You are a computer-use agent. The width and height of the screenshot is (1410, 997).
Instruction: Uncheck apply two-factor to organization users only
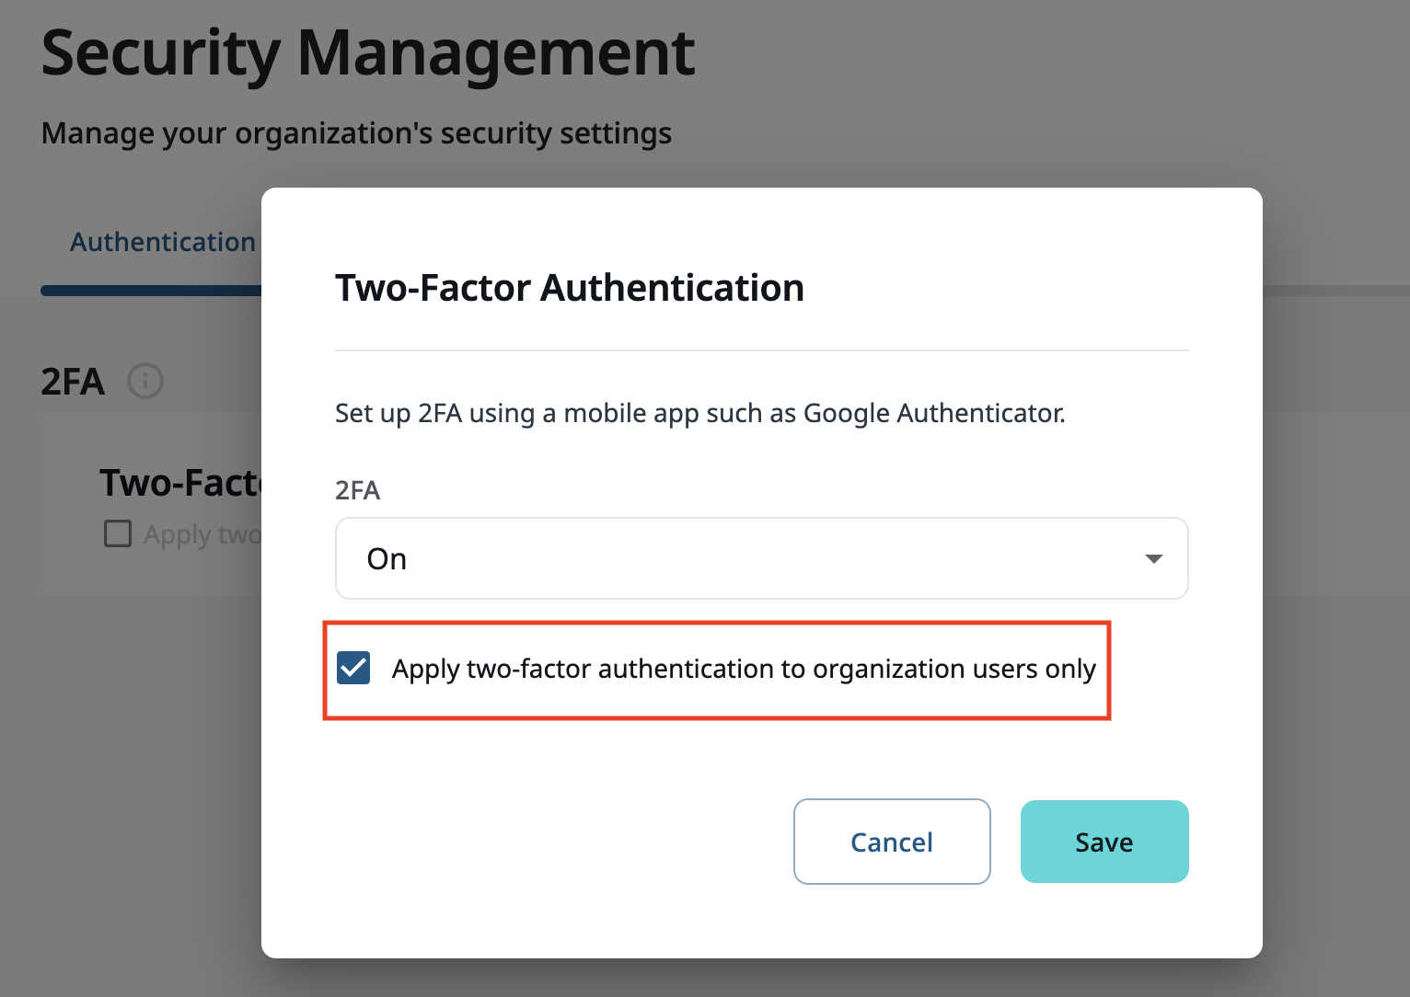(x=354, y=669)
